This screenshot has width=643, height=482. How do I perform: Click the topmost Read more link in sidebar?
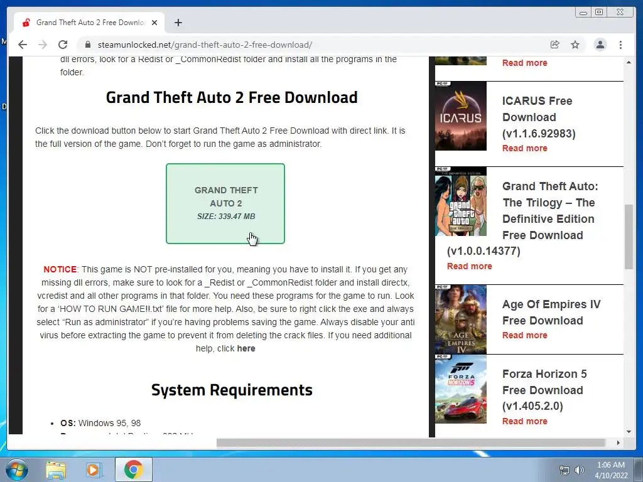click(524, 63)
